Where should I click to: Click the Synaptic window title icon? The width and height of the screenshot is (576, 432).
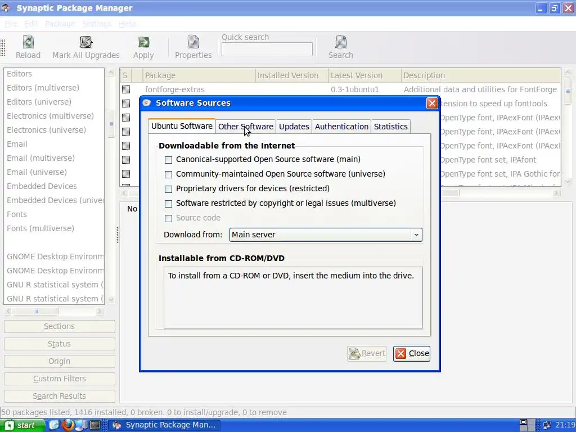point(6,8)
